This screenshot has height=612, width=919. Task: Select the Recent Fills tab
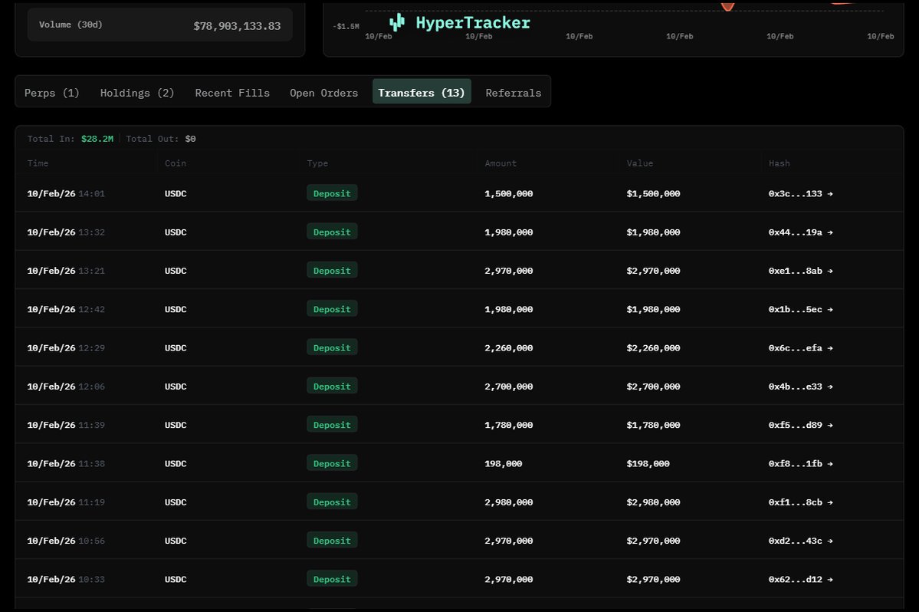pyautogui.click(x=232, y=93)
